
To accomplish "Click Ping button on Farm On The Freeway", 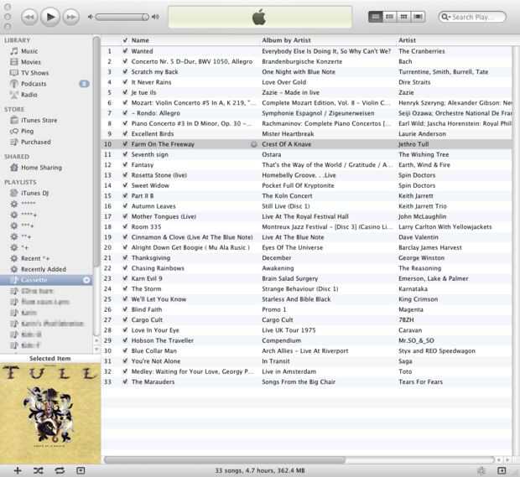I will [x=253, y=144].
